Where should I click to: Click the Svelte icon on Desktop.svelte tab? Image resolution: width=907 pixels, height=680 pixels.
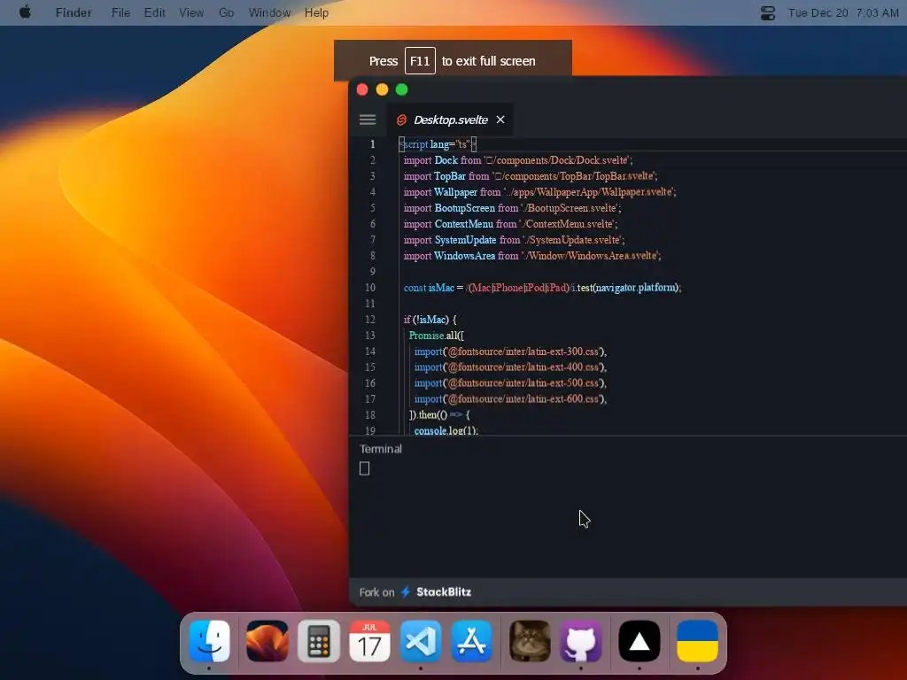coord(401,120)
